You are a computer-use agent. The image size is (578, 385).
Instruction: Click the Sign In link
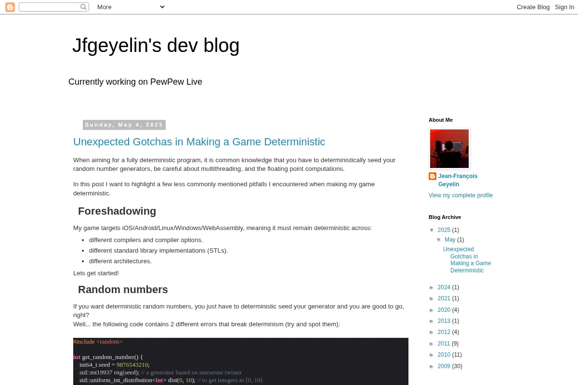tap(565, 7)
